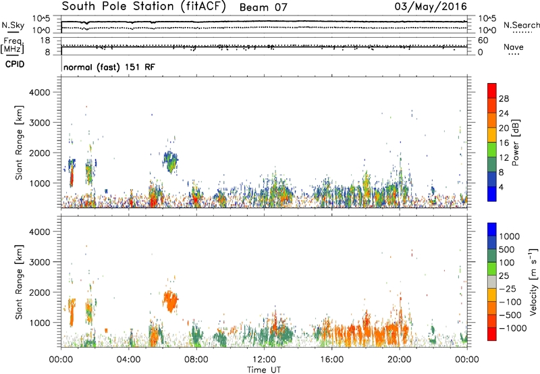Click orange velocity patch near 06:30, 1700 km
The width and height of the screenshot is (540, 374).
[171, 300]
